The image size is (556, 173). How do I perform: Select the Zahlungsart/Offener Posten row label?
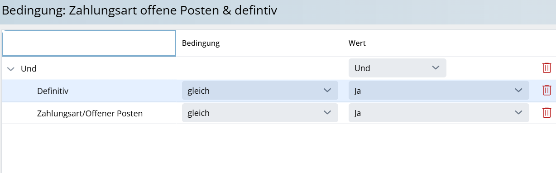[x=90, y=113]
